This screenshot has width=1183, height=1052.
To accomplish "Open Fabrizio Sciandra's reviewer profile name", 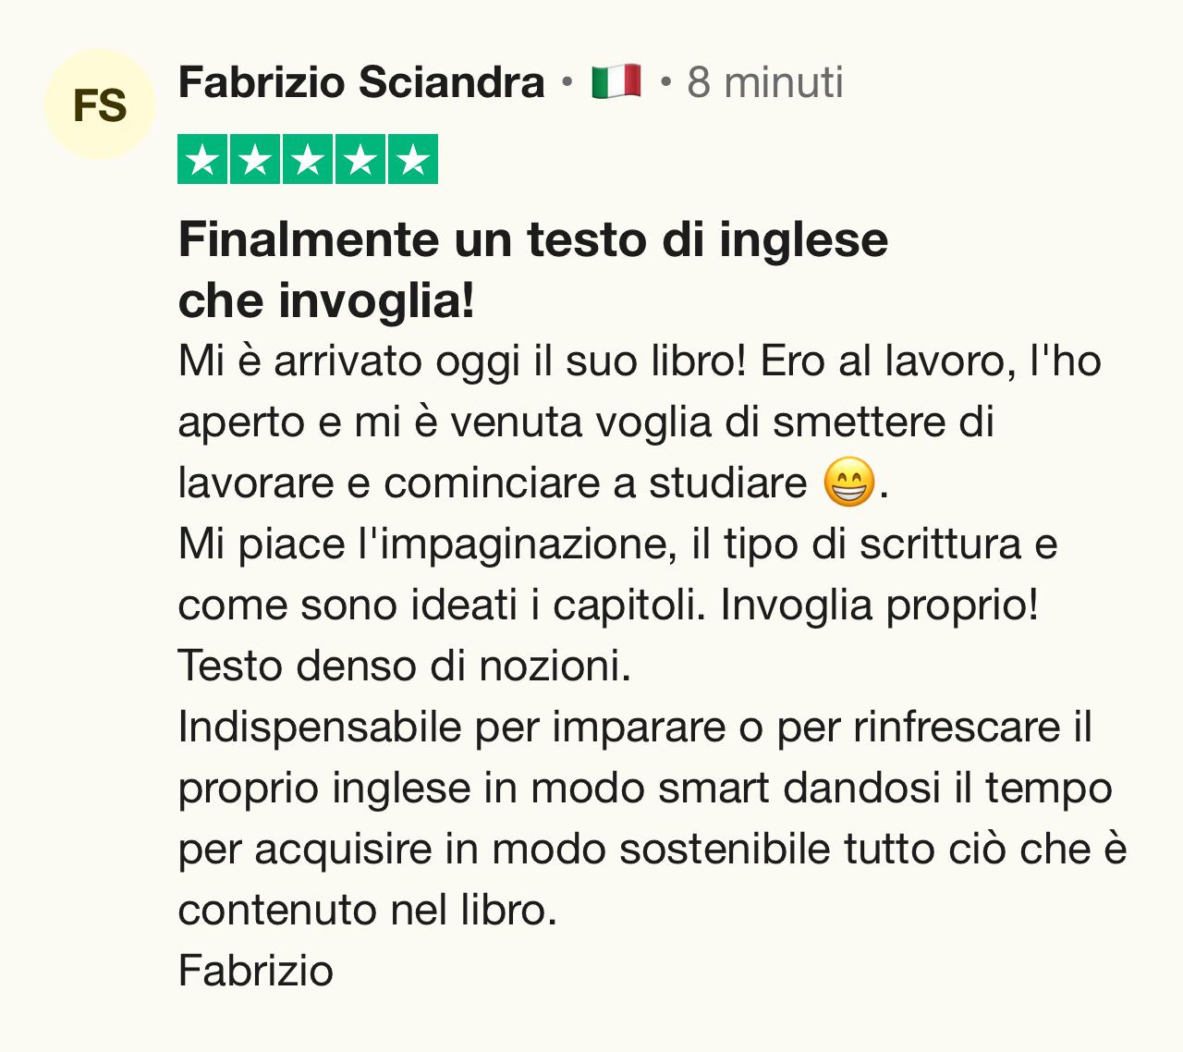I will [x=360, y=82].
